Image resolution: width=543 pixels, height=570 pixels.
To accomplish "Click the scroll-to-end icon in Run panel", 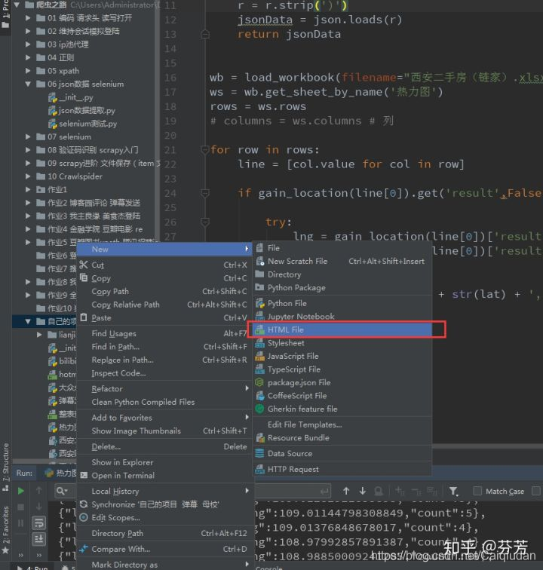I will pos(39,539).
